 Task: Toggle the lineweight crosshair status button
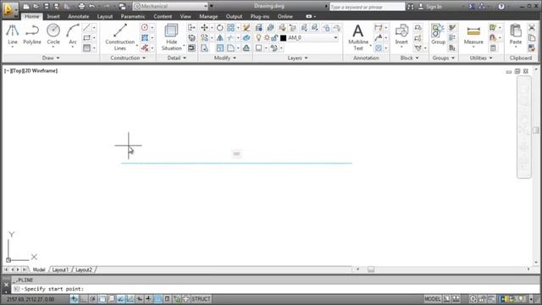148,299
